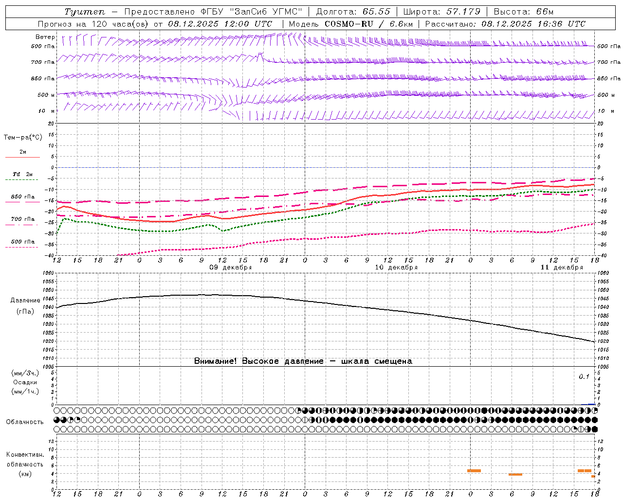This screenshot has height=498, width=623.
Task: Click the Tyumen station name in header
Action: 85,12
